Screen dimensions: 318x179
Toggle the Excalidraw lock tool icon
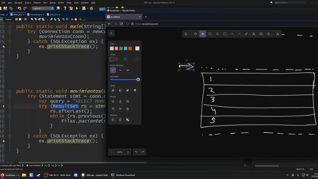click(x=186, y=34)
